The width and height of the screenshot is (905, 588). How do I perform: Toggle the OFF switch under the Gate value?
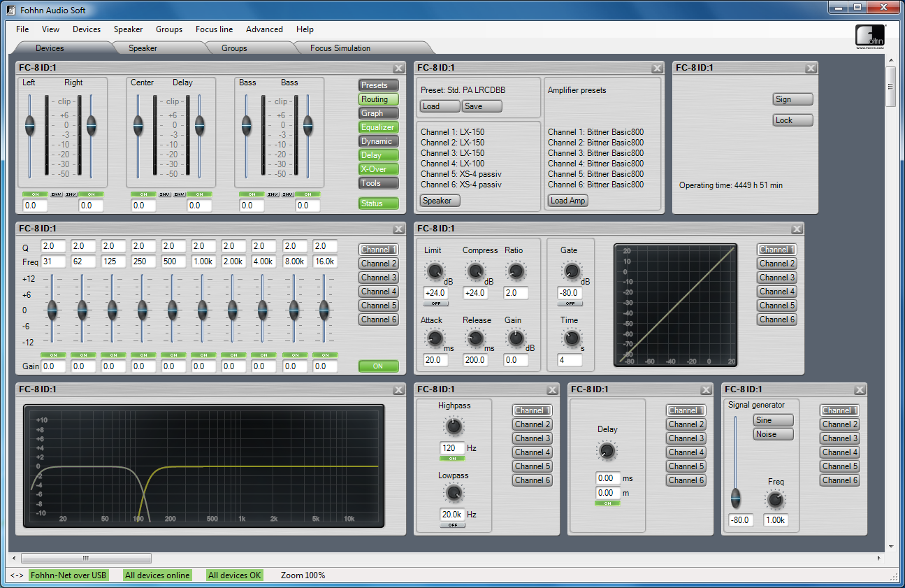pos(570,303)
